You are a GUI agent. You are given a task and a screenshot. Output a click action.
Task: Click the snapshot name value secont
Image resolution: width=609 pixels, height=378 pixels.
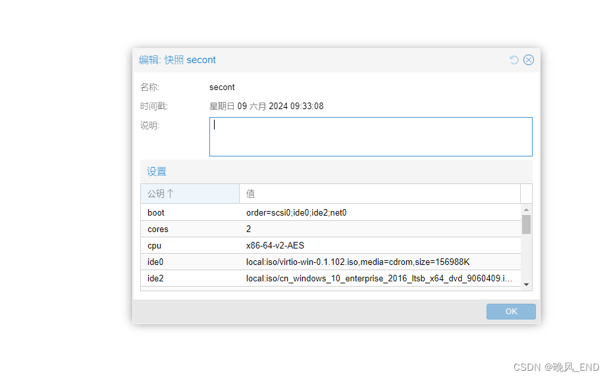point(222,87)
